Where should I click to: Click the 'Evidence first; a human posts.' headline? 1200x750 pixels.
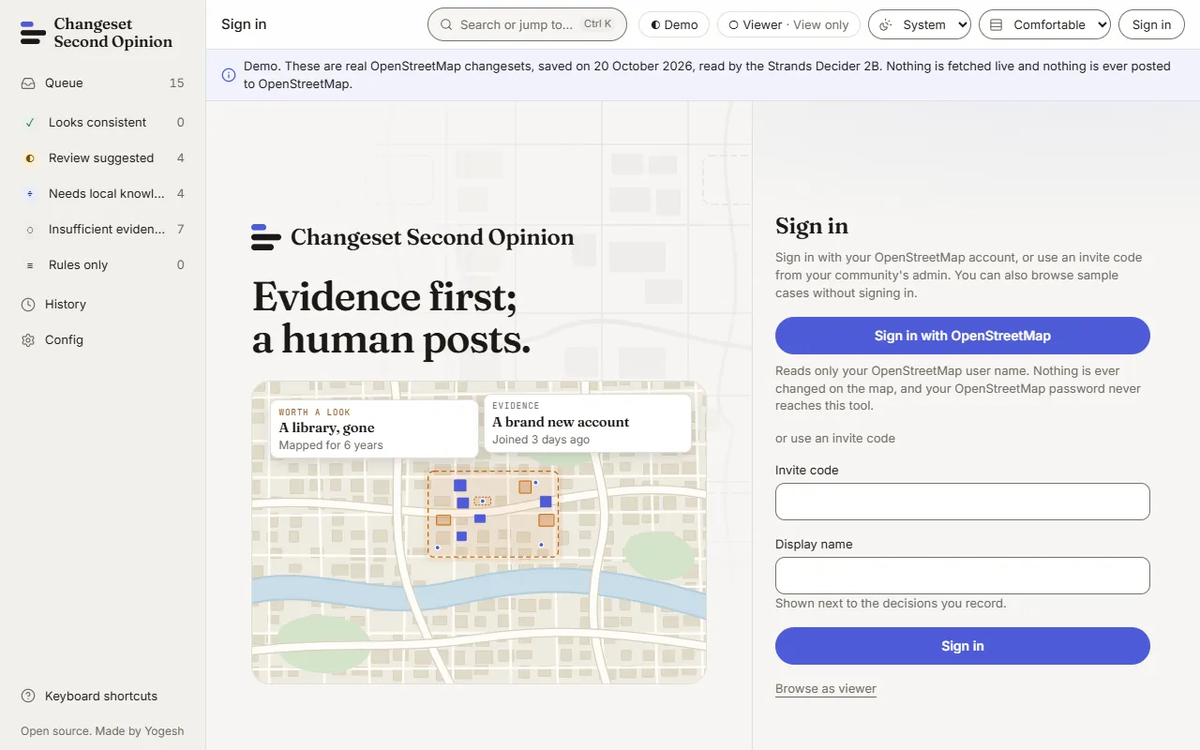(x=392, y=319)
